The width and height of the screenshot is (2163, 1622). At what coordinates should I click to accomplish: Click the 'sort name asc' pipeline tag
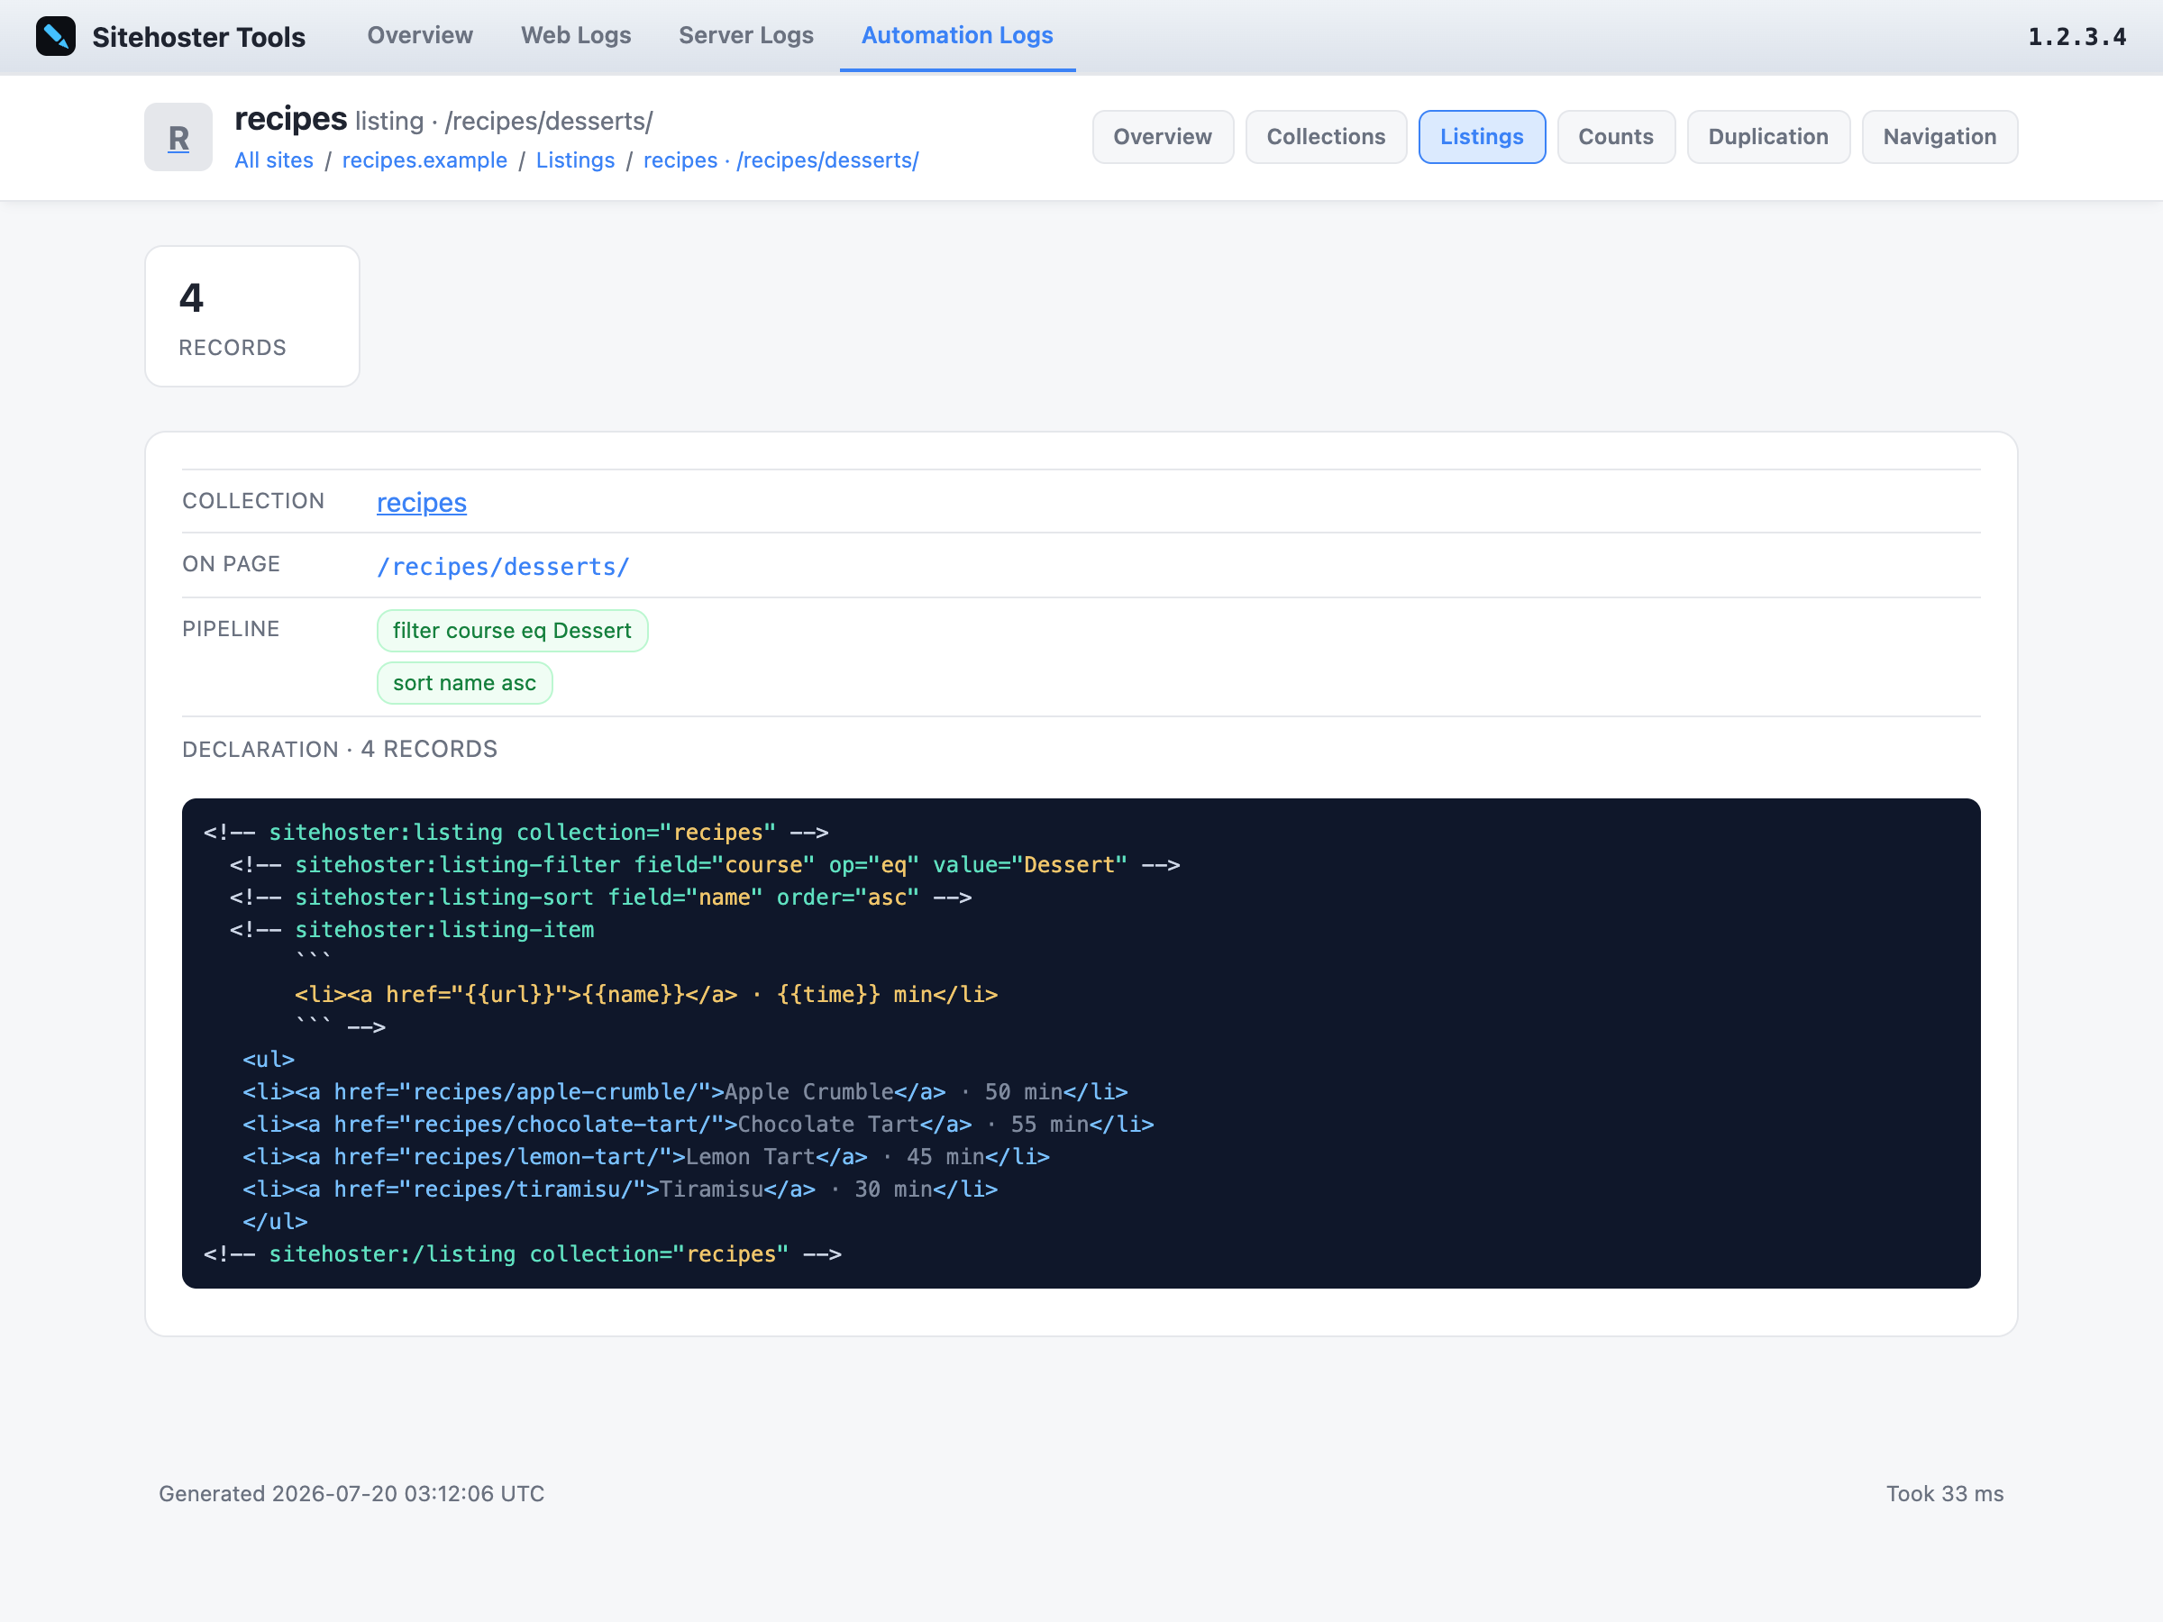[x=464, y=683]
